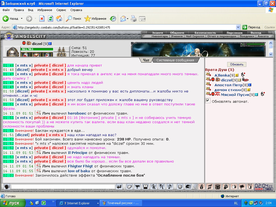Click Internet Explorer Home icon
Screen dimensions: 276x207
(59, 19)
